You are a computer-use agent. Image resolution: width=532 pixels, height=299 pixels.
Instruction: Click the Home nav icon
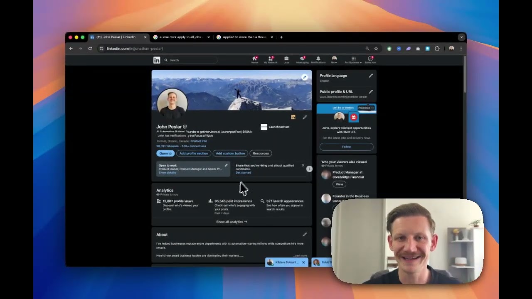pos(254,60)
